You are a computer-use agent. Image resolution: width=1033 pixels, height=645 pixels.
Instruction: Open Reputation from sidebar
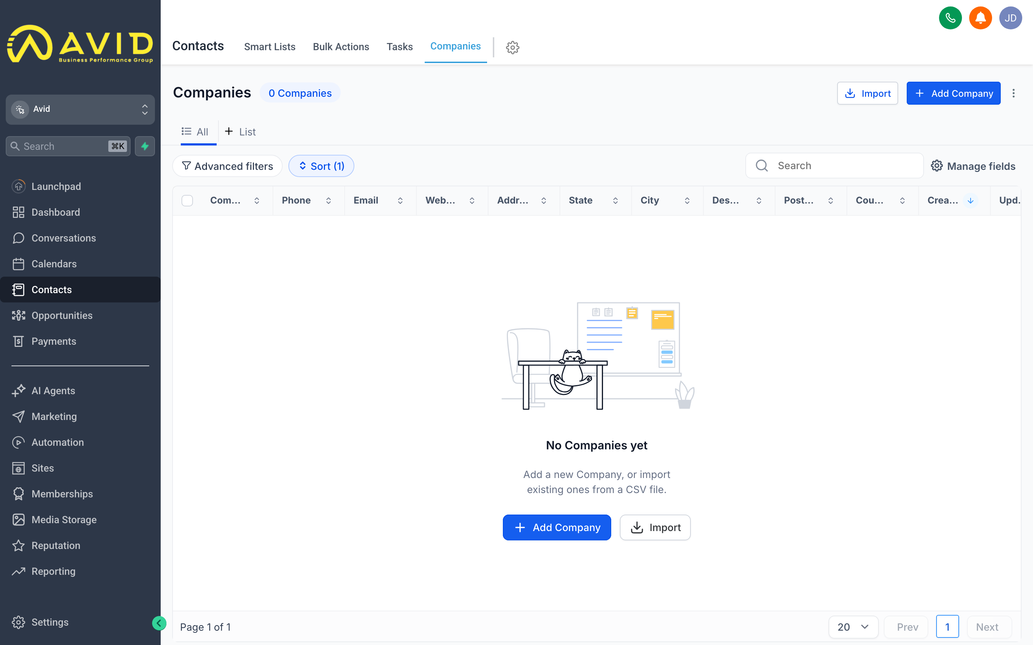[80, 546]
